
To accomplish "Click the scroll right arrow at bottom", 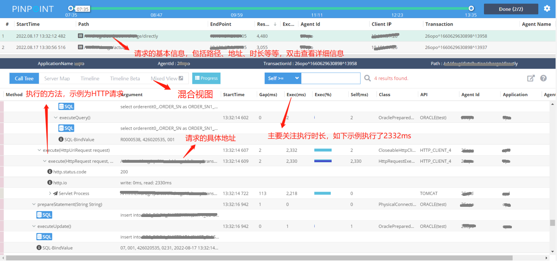I will point(546,258).
